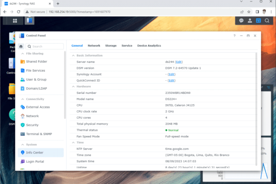Viewport: 276px width, 184px height.
Task: Click the Full-speed mode value
Action: pyautogui.click(x=177, y=136)
